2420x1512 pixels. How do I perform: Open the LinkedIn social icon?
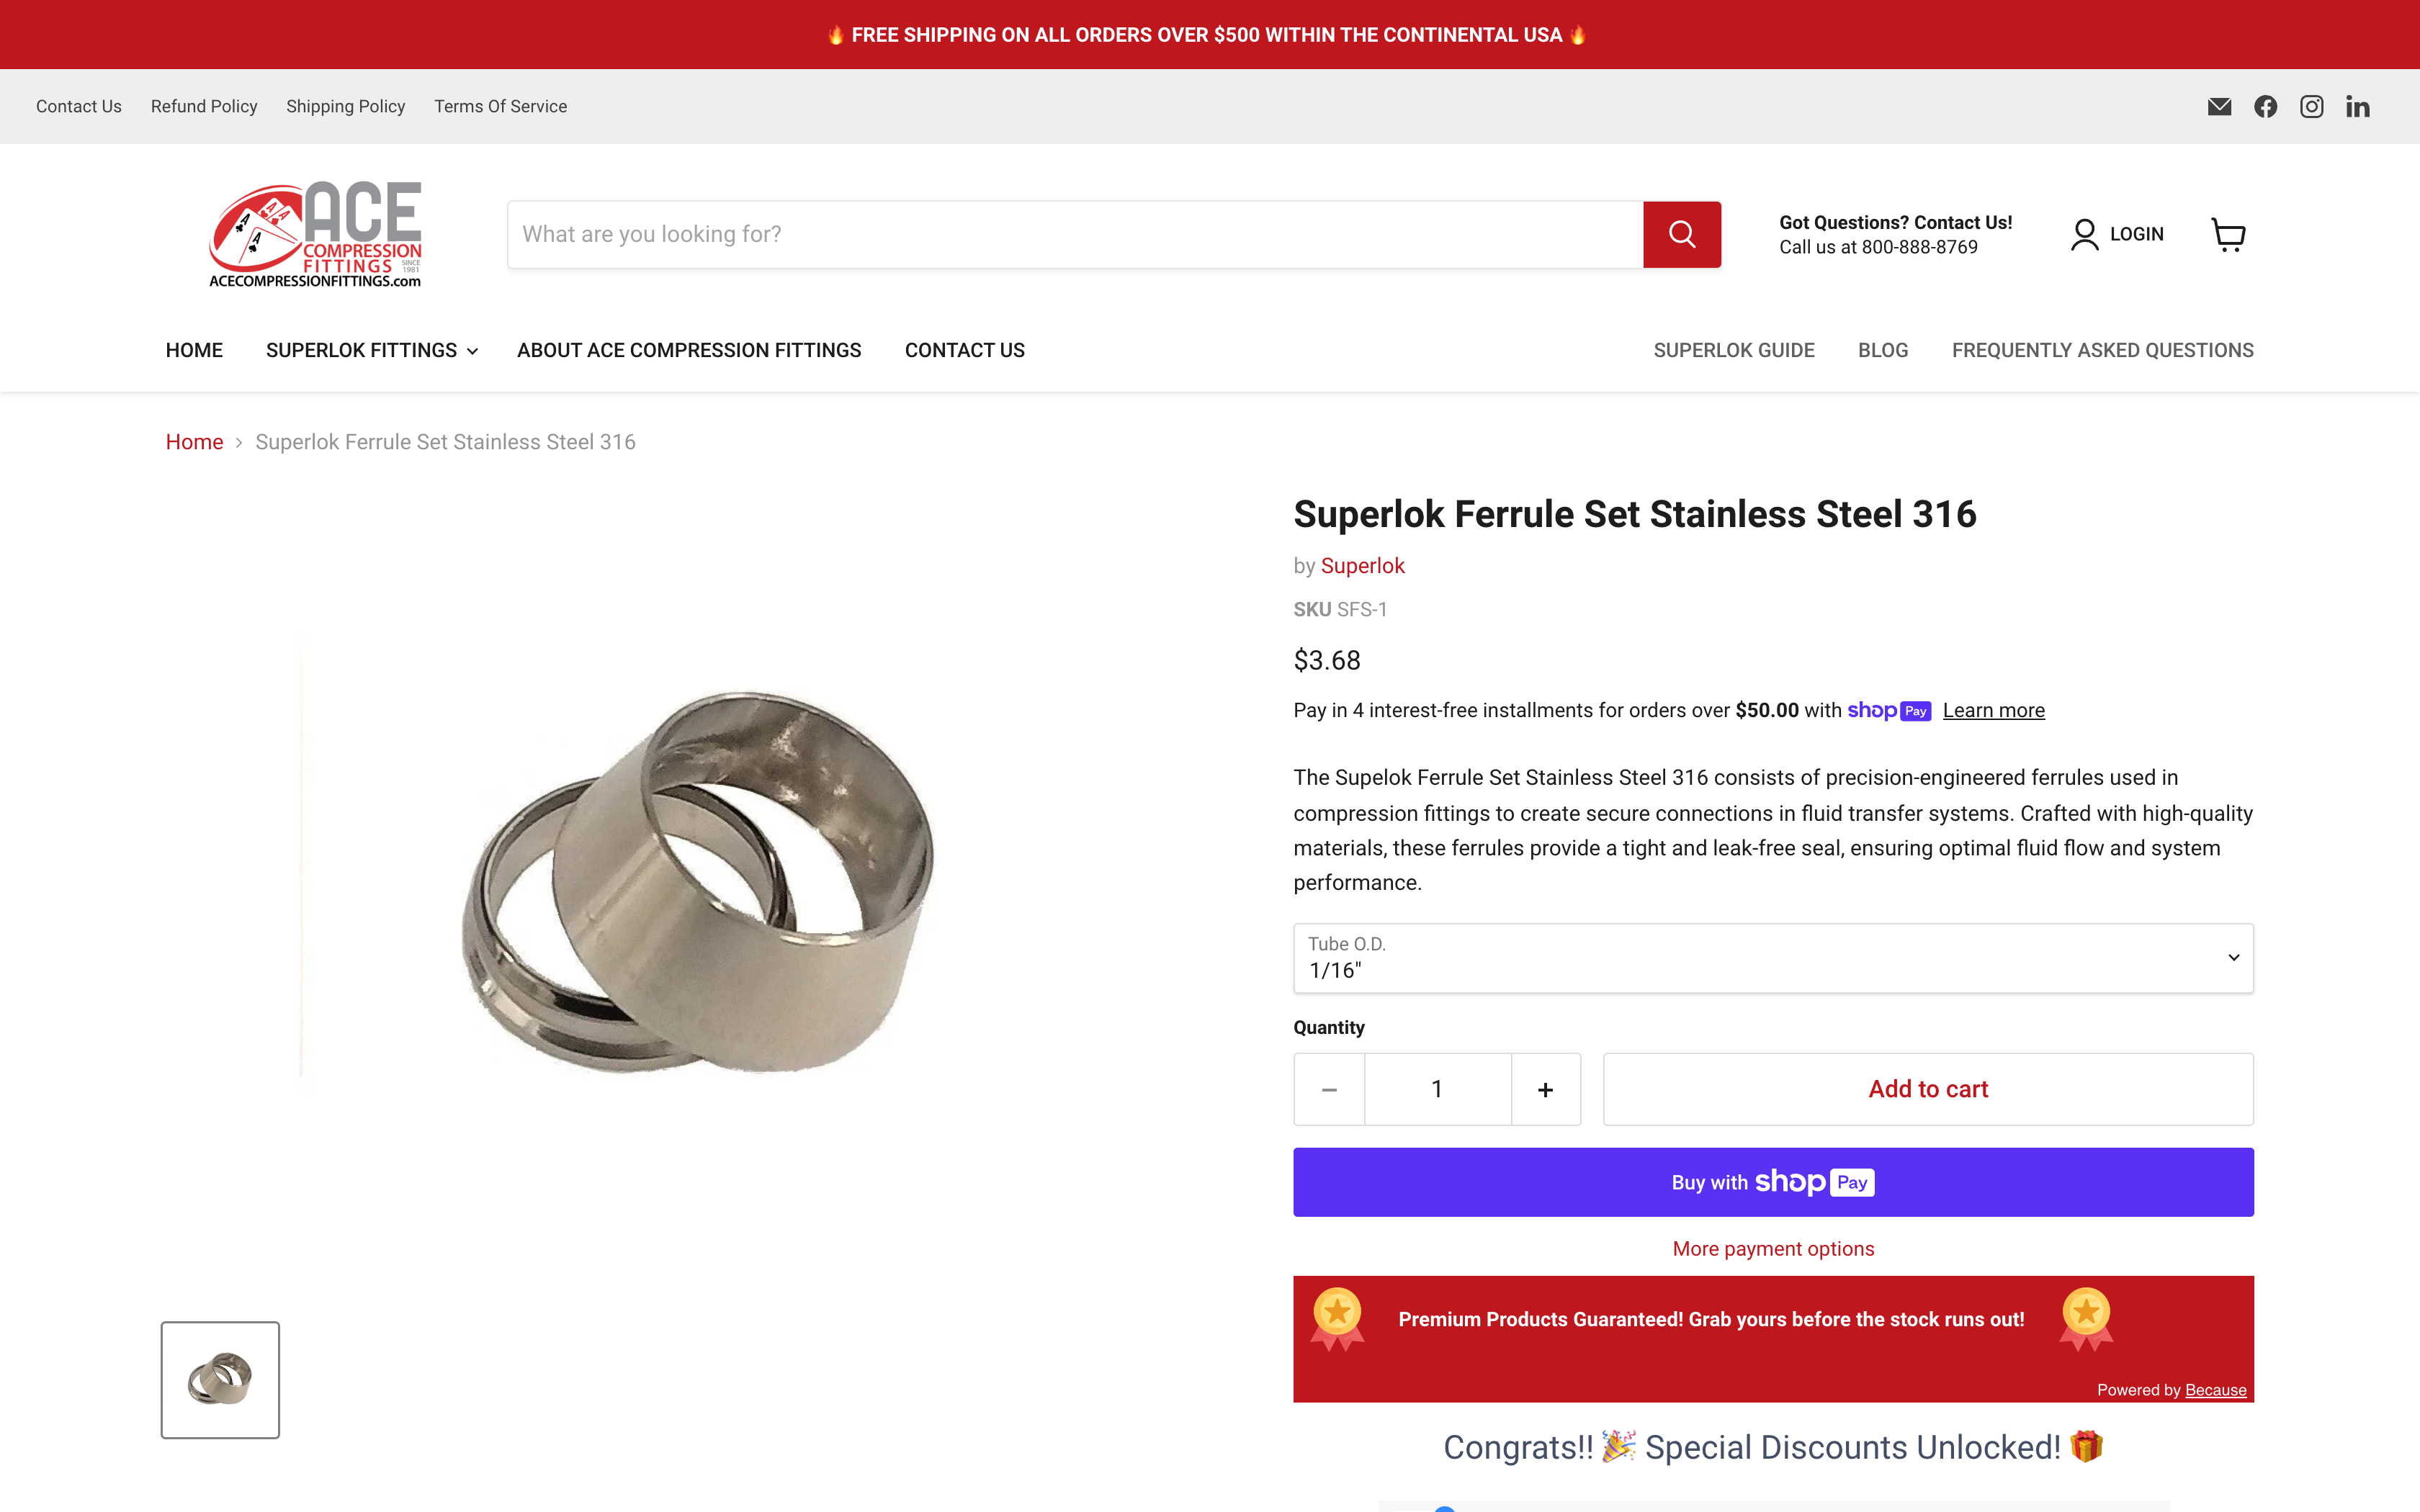[x=2357, y=107]
